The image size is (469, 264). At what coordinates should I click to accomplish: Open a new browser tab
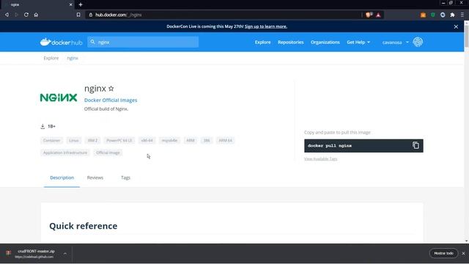click(x=81, y=4)
